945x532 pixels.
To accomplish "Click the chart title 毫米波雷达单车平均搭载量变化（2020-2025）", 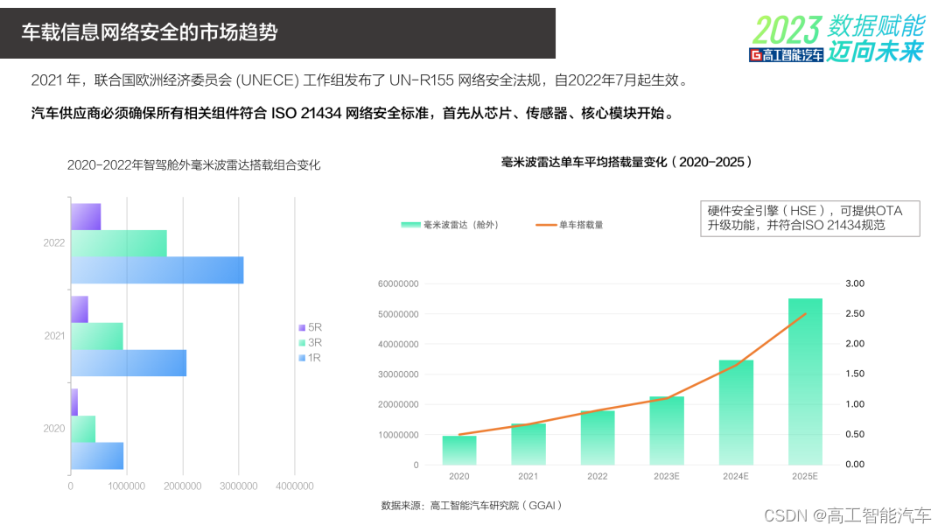I will [626, 162].
